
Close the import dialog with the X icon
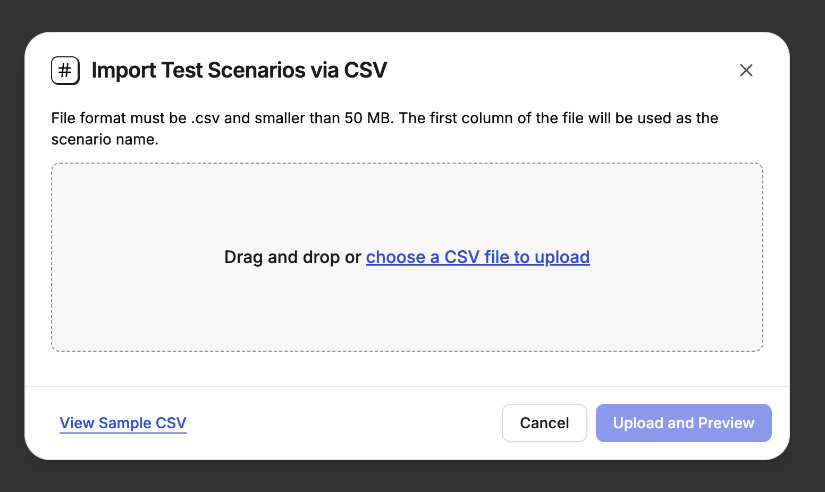(746, 70)
